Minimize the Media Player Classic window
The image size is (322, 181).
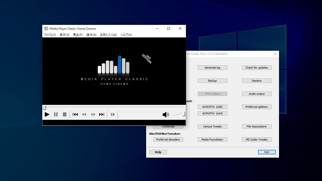coord(157,28)
